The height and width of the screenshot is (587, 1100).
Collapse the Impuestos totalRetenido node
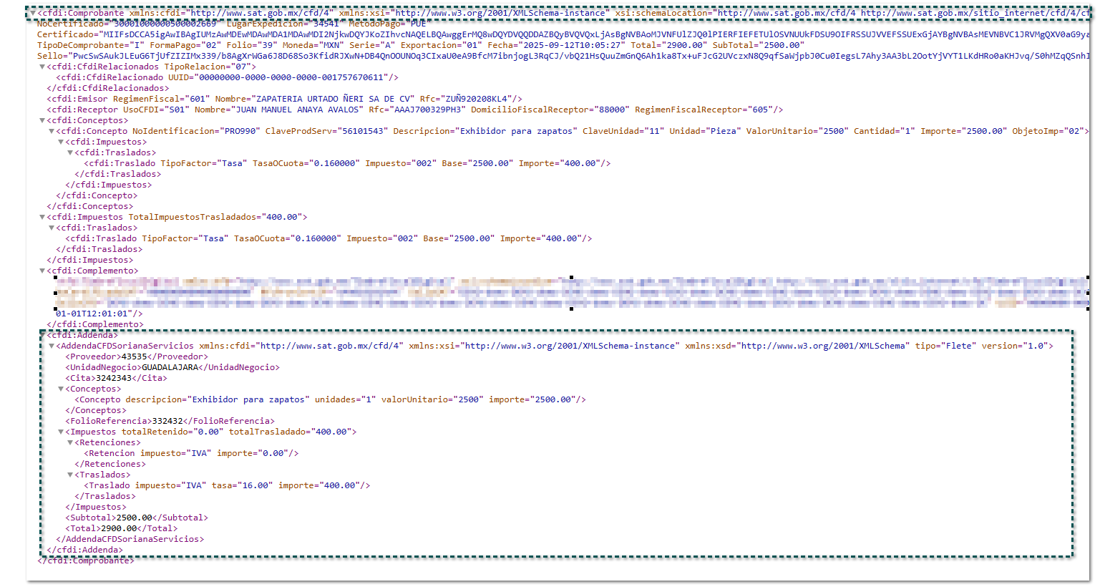(61, 432)
